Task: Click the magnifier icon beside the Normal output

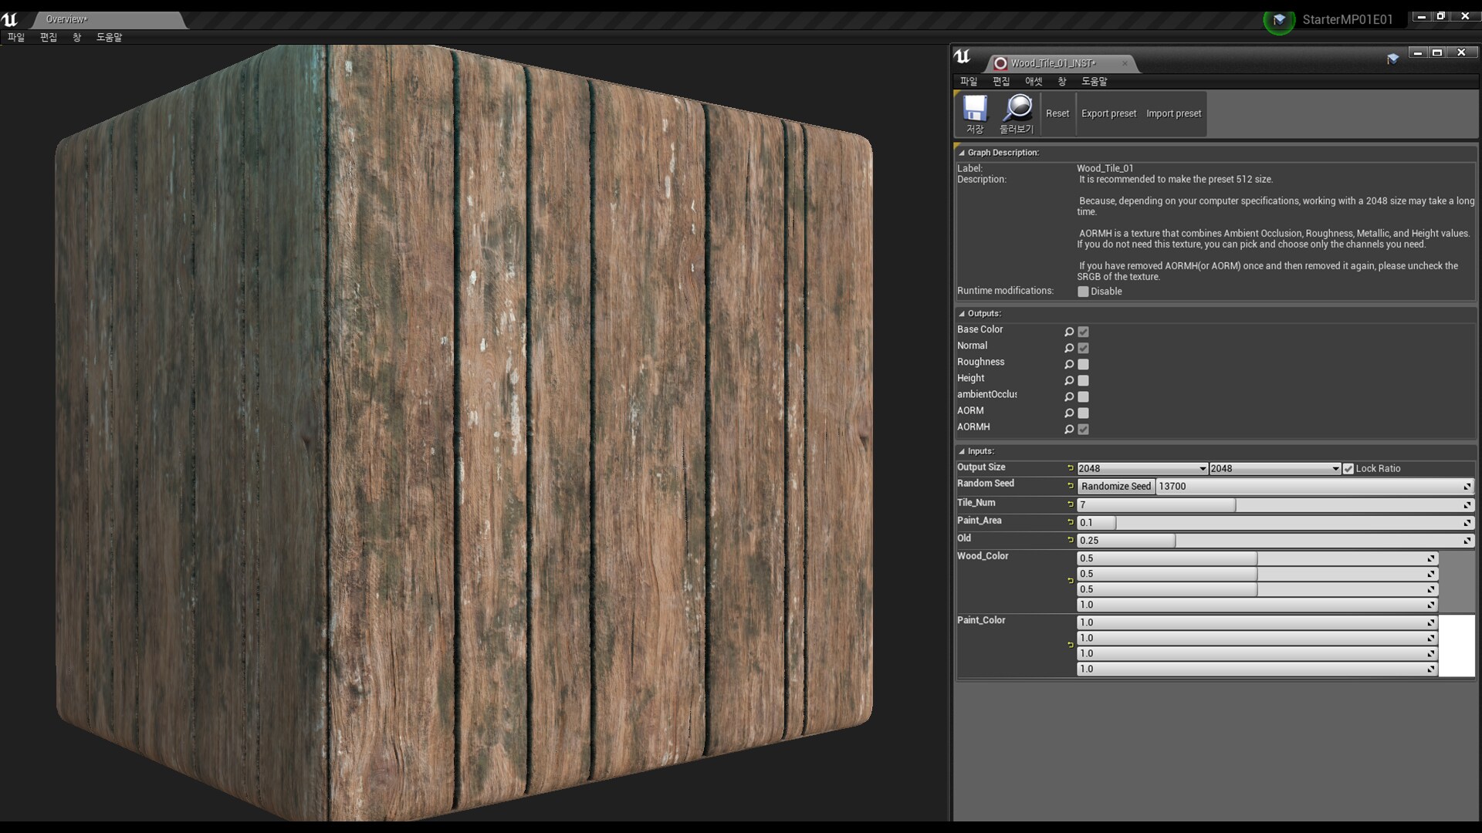Action: coord(1069,348)
